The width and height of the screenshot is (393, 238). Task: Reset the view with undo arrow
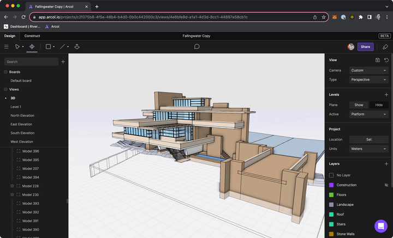pyautogui.click(x=386, y=60)
